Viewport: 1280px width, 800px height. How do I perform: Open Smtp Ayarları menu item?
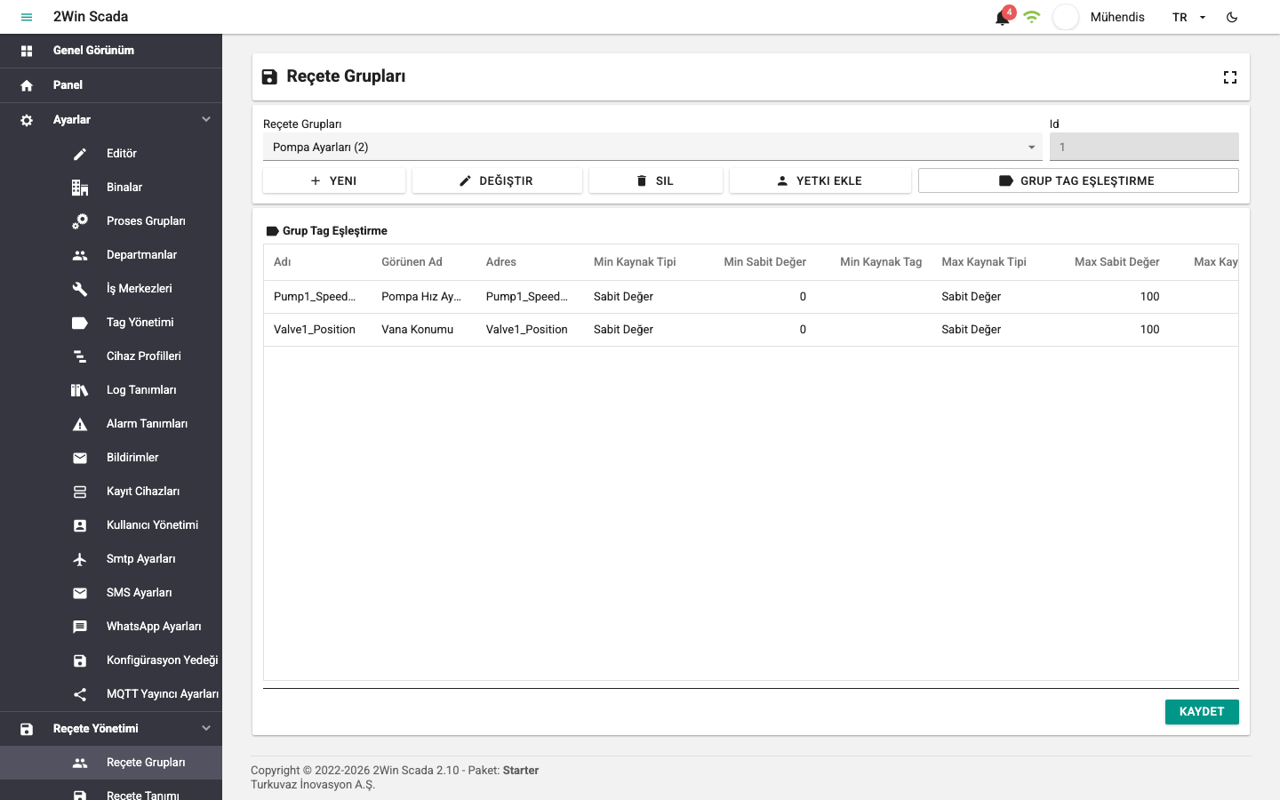(111, 559)
